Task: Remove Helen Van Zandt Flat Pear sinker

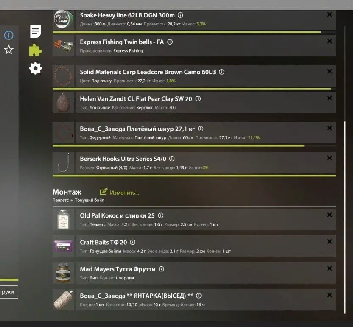Action: (329, 98)
